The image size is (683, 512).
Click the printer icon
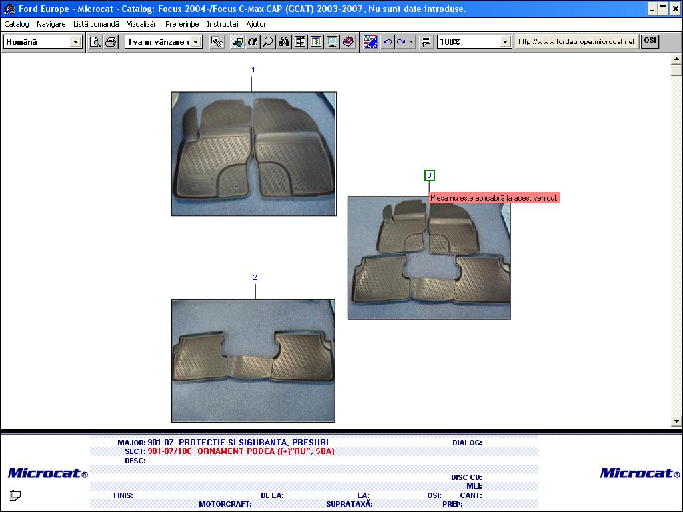pyautogui.click(x=111, y=42)
